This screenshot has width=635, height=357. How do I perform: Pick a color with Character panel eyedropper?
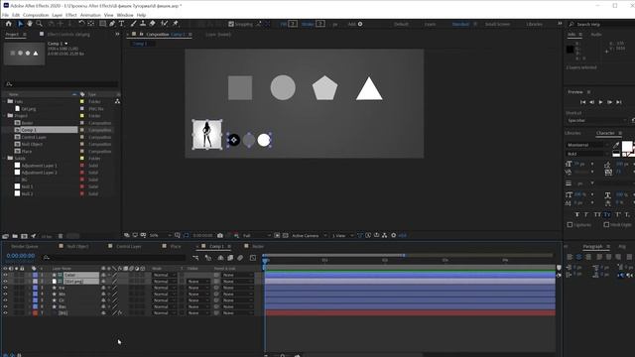[x=616, y=145]
